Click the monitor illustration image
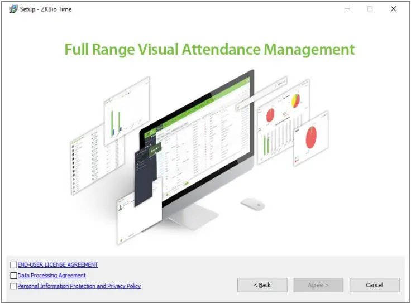The image size is (411, 304). (199, 157)
